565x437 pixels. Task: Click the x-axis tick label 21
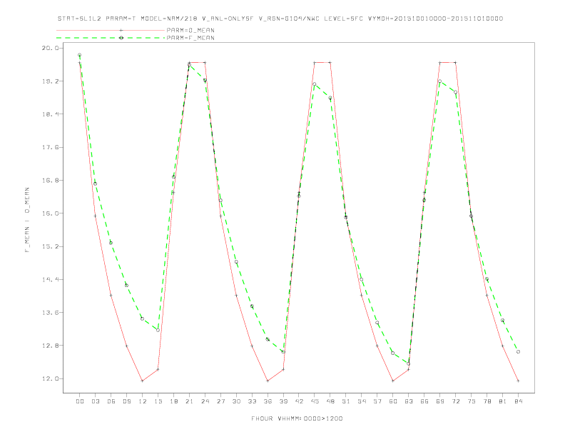[x=189, y=401]
